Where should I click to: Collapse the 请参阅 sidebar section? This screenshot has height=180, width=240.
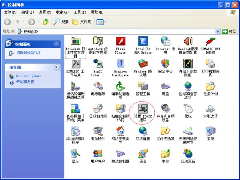coord(56,67)
